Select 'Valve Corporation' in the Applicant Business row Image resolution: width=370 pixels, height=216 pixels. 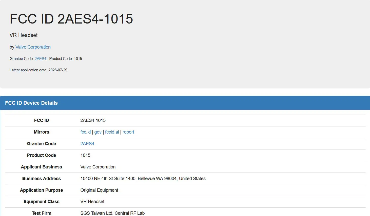(98, 167)
